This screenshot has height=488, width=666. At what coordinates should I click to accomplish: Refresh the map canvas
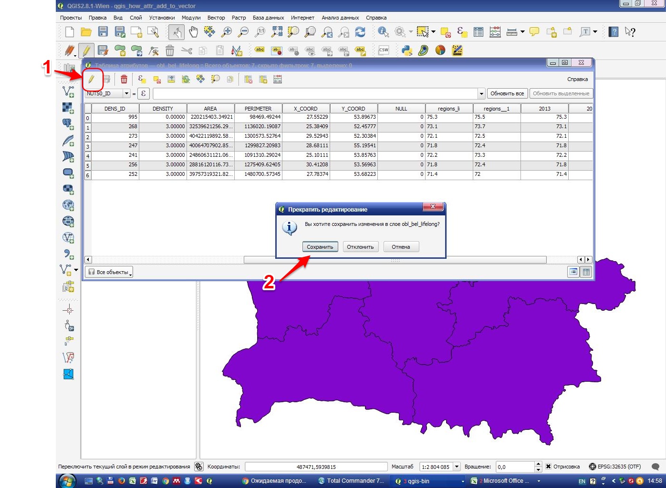pos(360,32)
